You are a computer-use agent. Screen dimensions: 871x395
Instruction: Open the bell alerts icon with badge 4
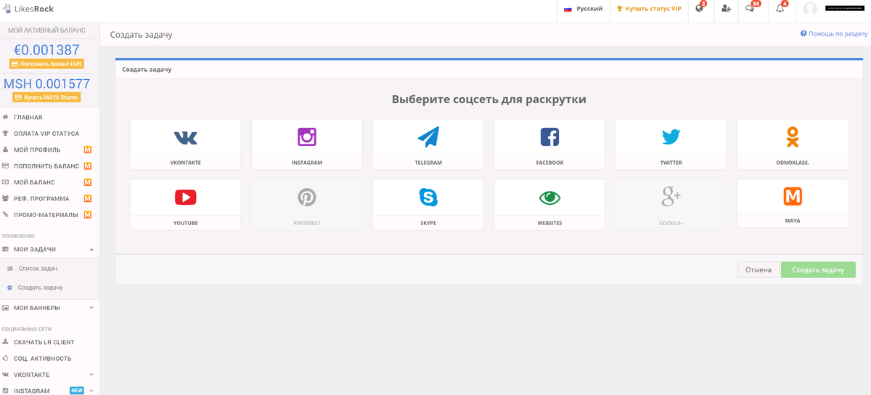coord(780,8)
